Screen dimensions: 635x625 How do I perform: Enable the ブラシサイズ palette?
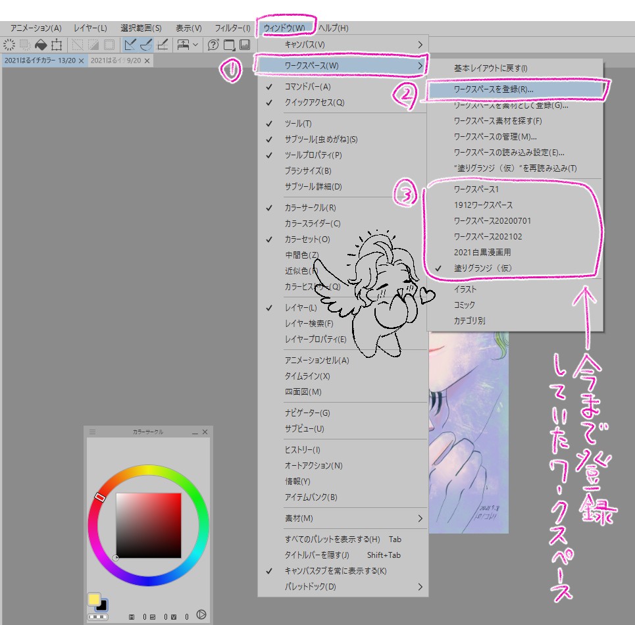coord(308,170)
